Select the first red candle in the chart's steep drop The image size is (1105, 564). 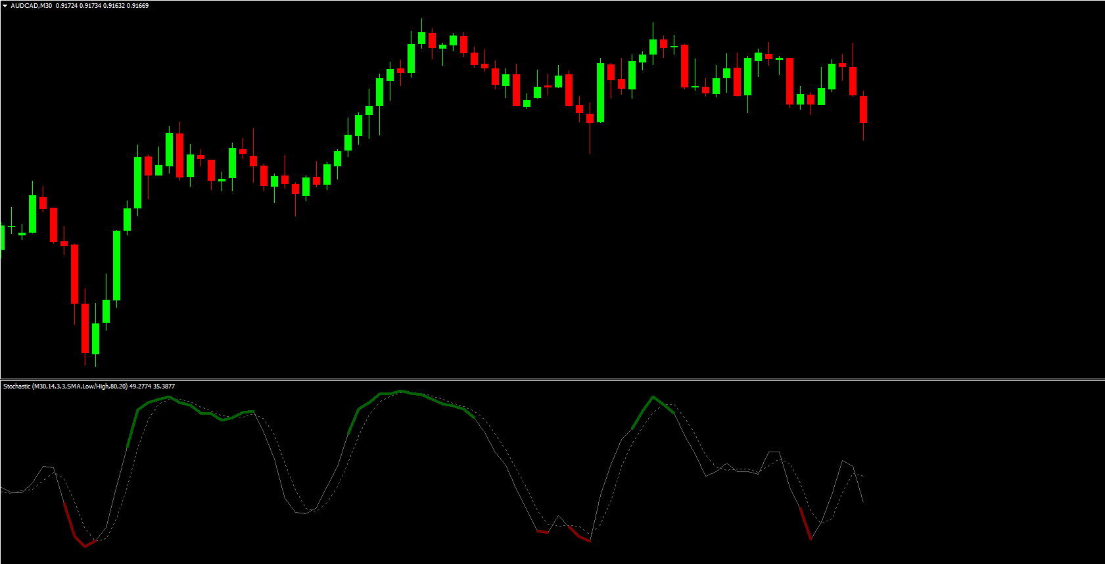tap(53, 224)
